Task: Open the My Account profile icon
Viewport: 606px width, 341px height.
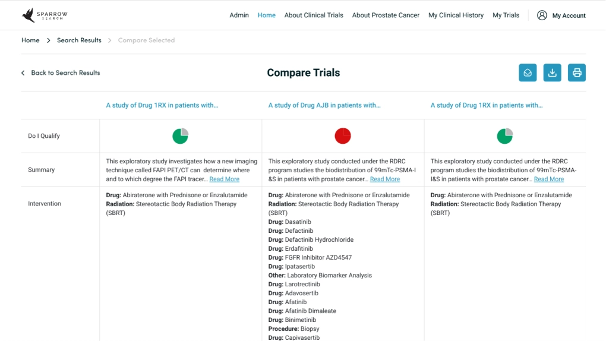Action: [542, 15]
